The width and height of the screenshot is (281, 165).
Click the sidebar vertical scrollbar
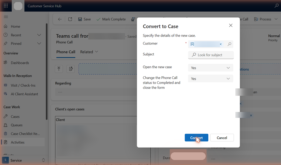46,72
